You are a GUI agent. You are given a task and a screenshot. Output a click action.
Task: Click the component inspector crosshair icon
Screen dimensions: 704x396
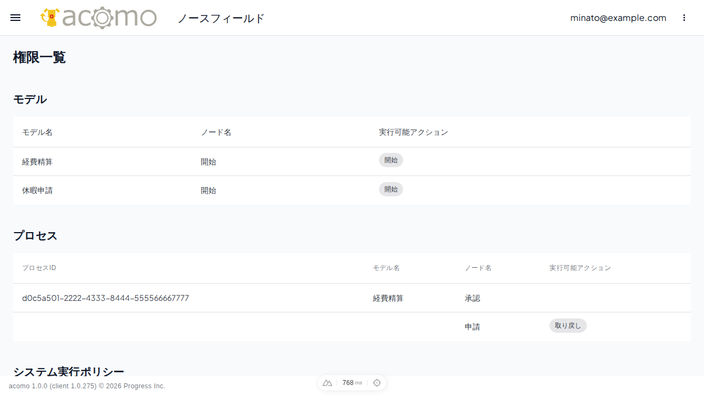(377, 383)
